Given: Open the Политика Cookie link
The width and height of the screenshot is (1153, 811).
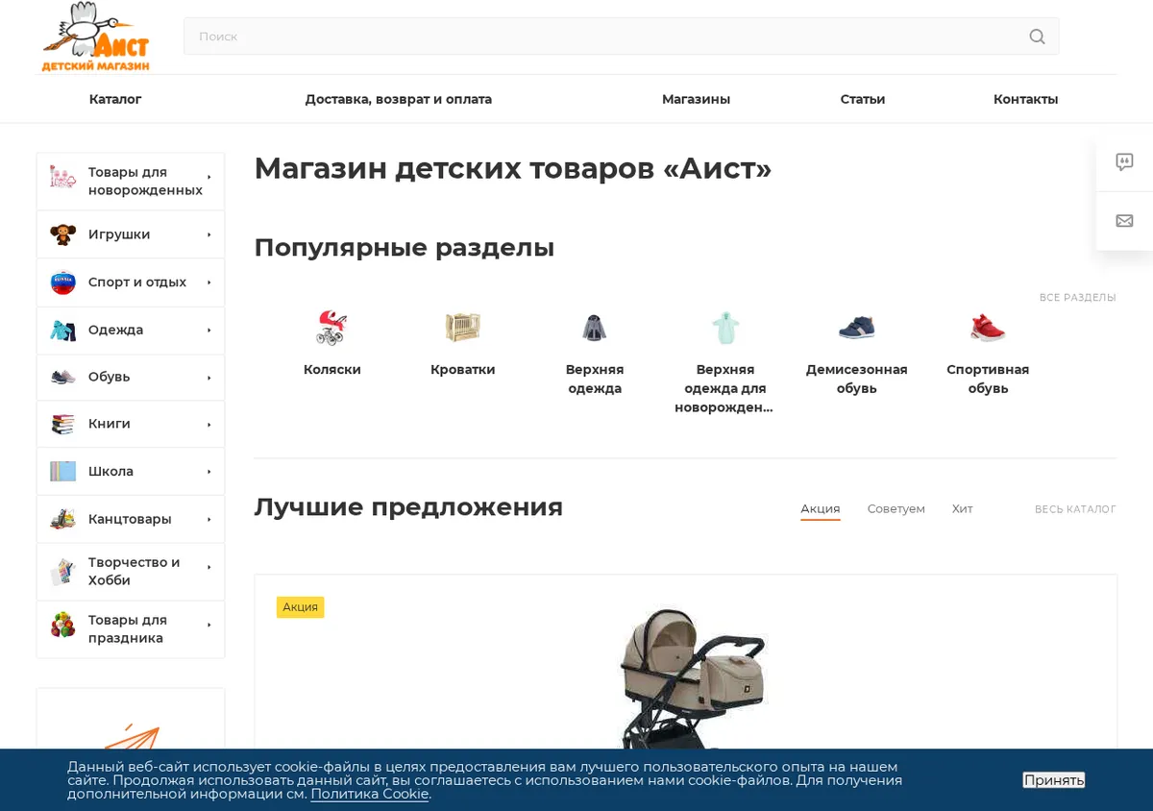Looking at the screenshot, I should pyautogui.click(x=370, y=794).
